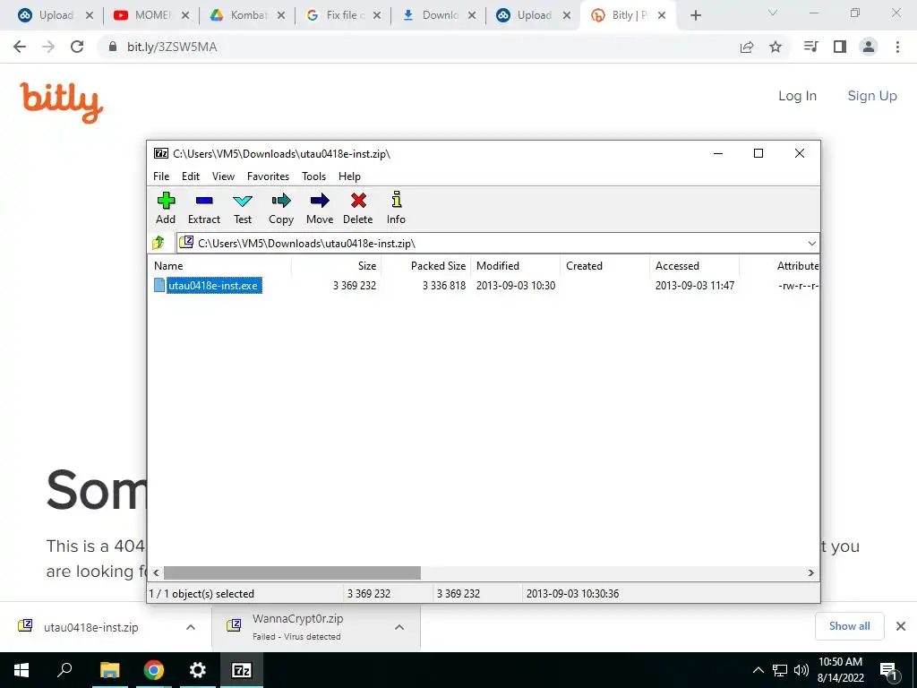Screen dimensions: 917x688
Task: Open the Tools menu in 7-Zip
Action: [x=313, y=176]
